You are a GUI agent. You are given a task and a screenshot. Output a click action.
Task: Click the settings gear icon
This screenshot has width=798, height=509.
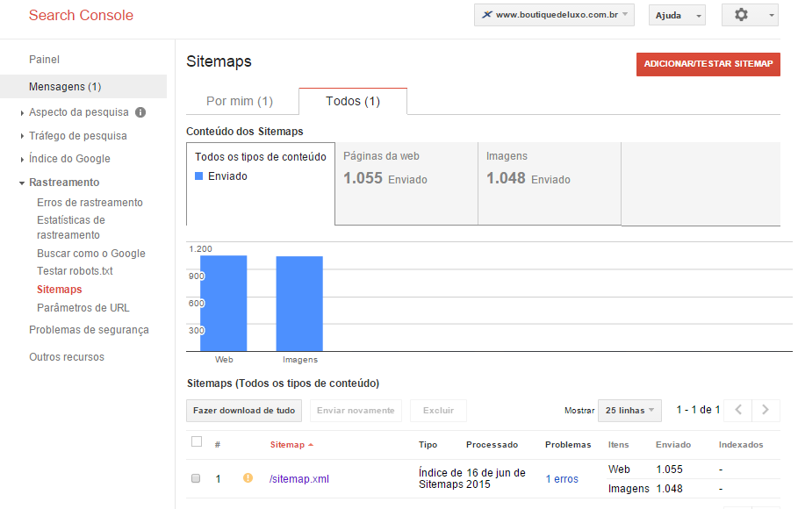[741, 15]
